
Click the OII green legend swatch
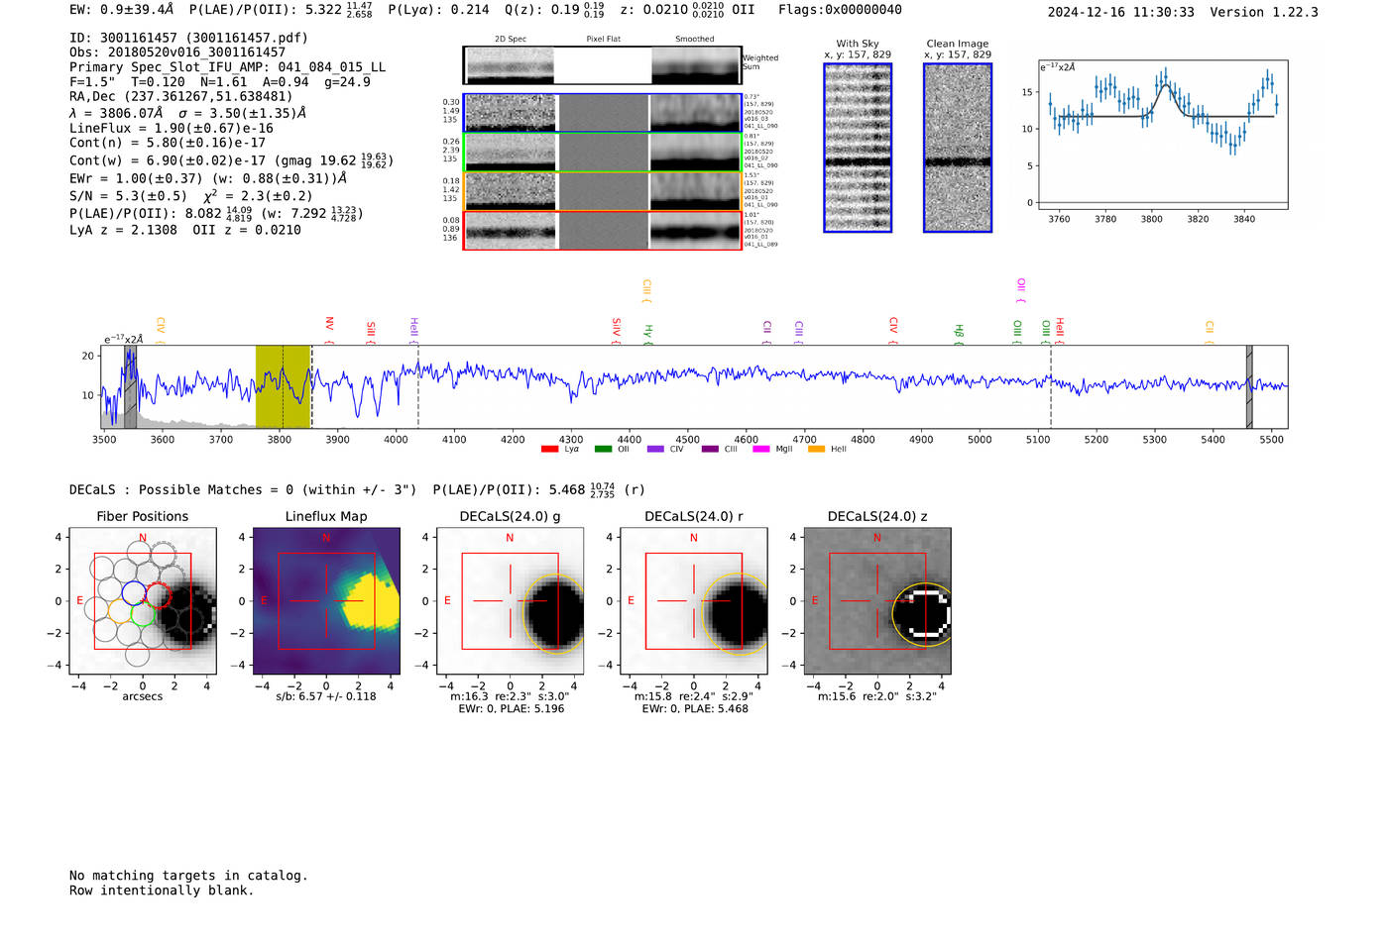(x=603, y=450)
